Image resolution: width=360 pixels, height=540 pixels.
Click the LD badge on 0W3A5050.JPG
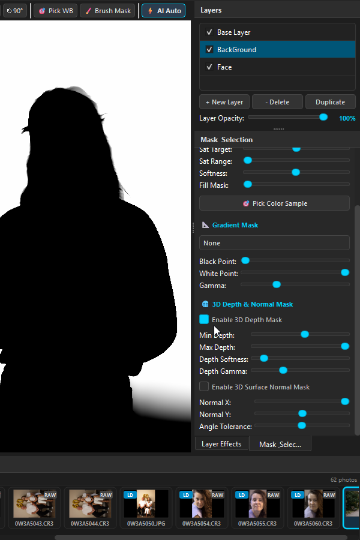click(130, 495)
